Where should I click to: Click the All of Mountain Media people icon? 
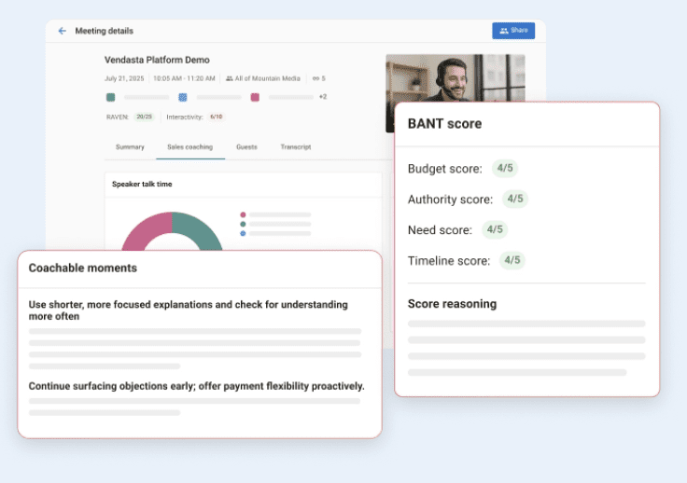[x=230, y=78]
